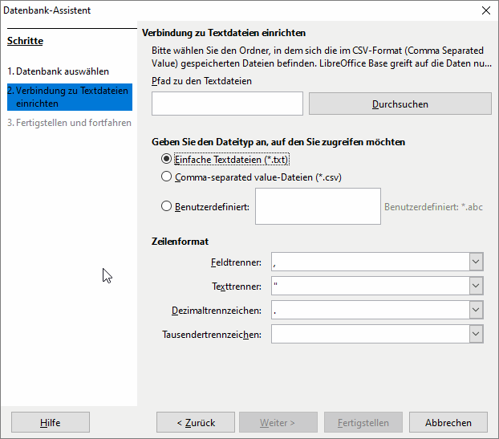Go back with the Zurück button

pos(196,422)
